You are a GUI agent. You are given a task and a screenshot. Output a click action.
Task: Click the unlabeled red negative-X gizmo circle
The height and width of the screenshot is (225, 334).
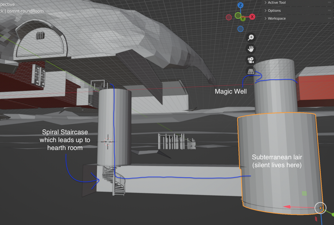tap(229, 17)
